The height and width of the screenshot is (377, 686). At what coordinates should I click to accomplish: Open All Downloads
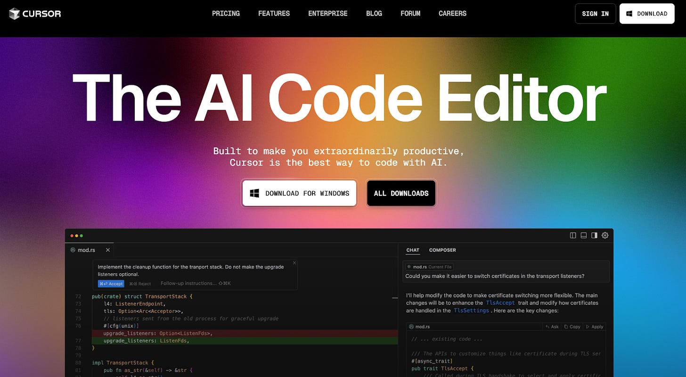401,193
